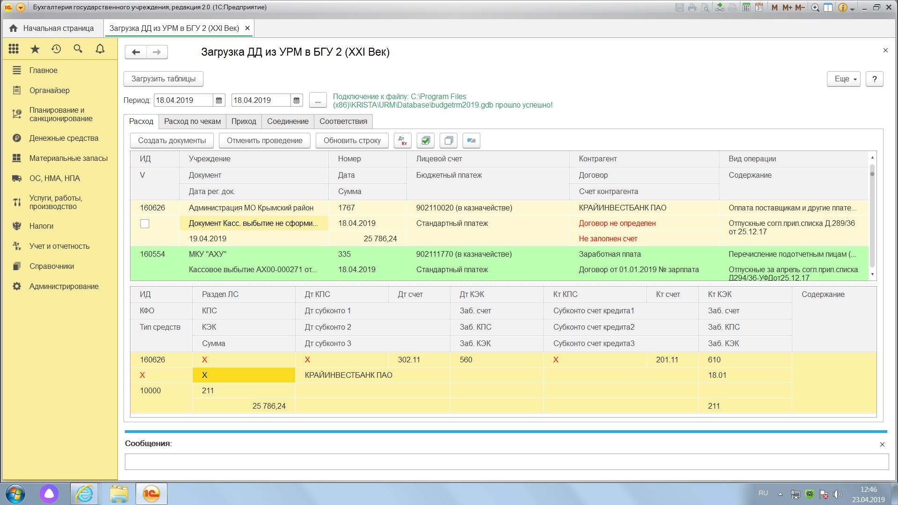Expand the arrow next to info icon
This screenshot has height=505, width=898.
click(x=852, y=8)
